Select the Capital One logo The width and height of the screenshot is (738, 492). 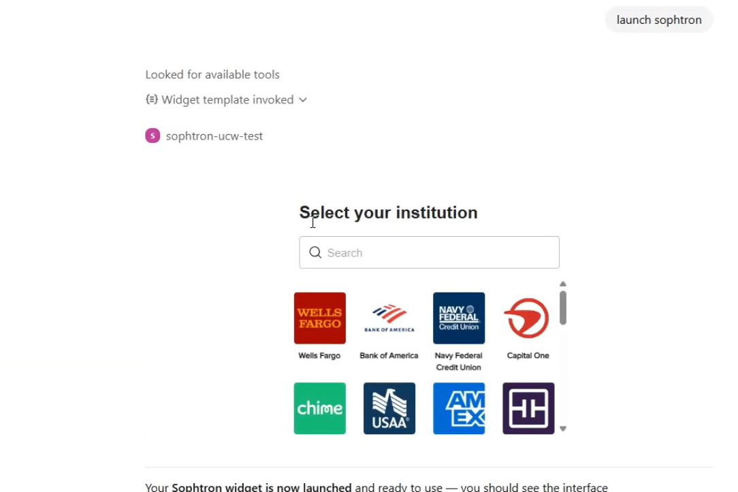pos(528,318)
